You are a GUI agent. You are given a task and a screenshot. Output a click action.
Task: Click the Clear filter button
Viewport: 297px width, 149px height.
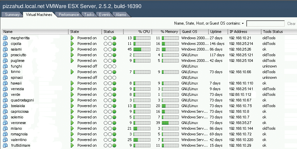pos(291,24)
